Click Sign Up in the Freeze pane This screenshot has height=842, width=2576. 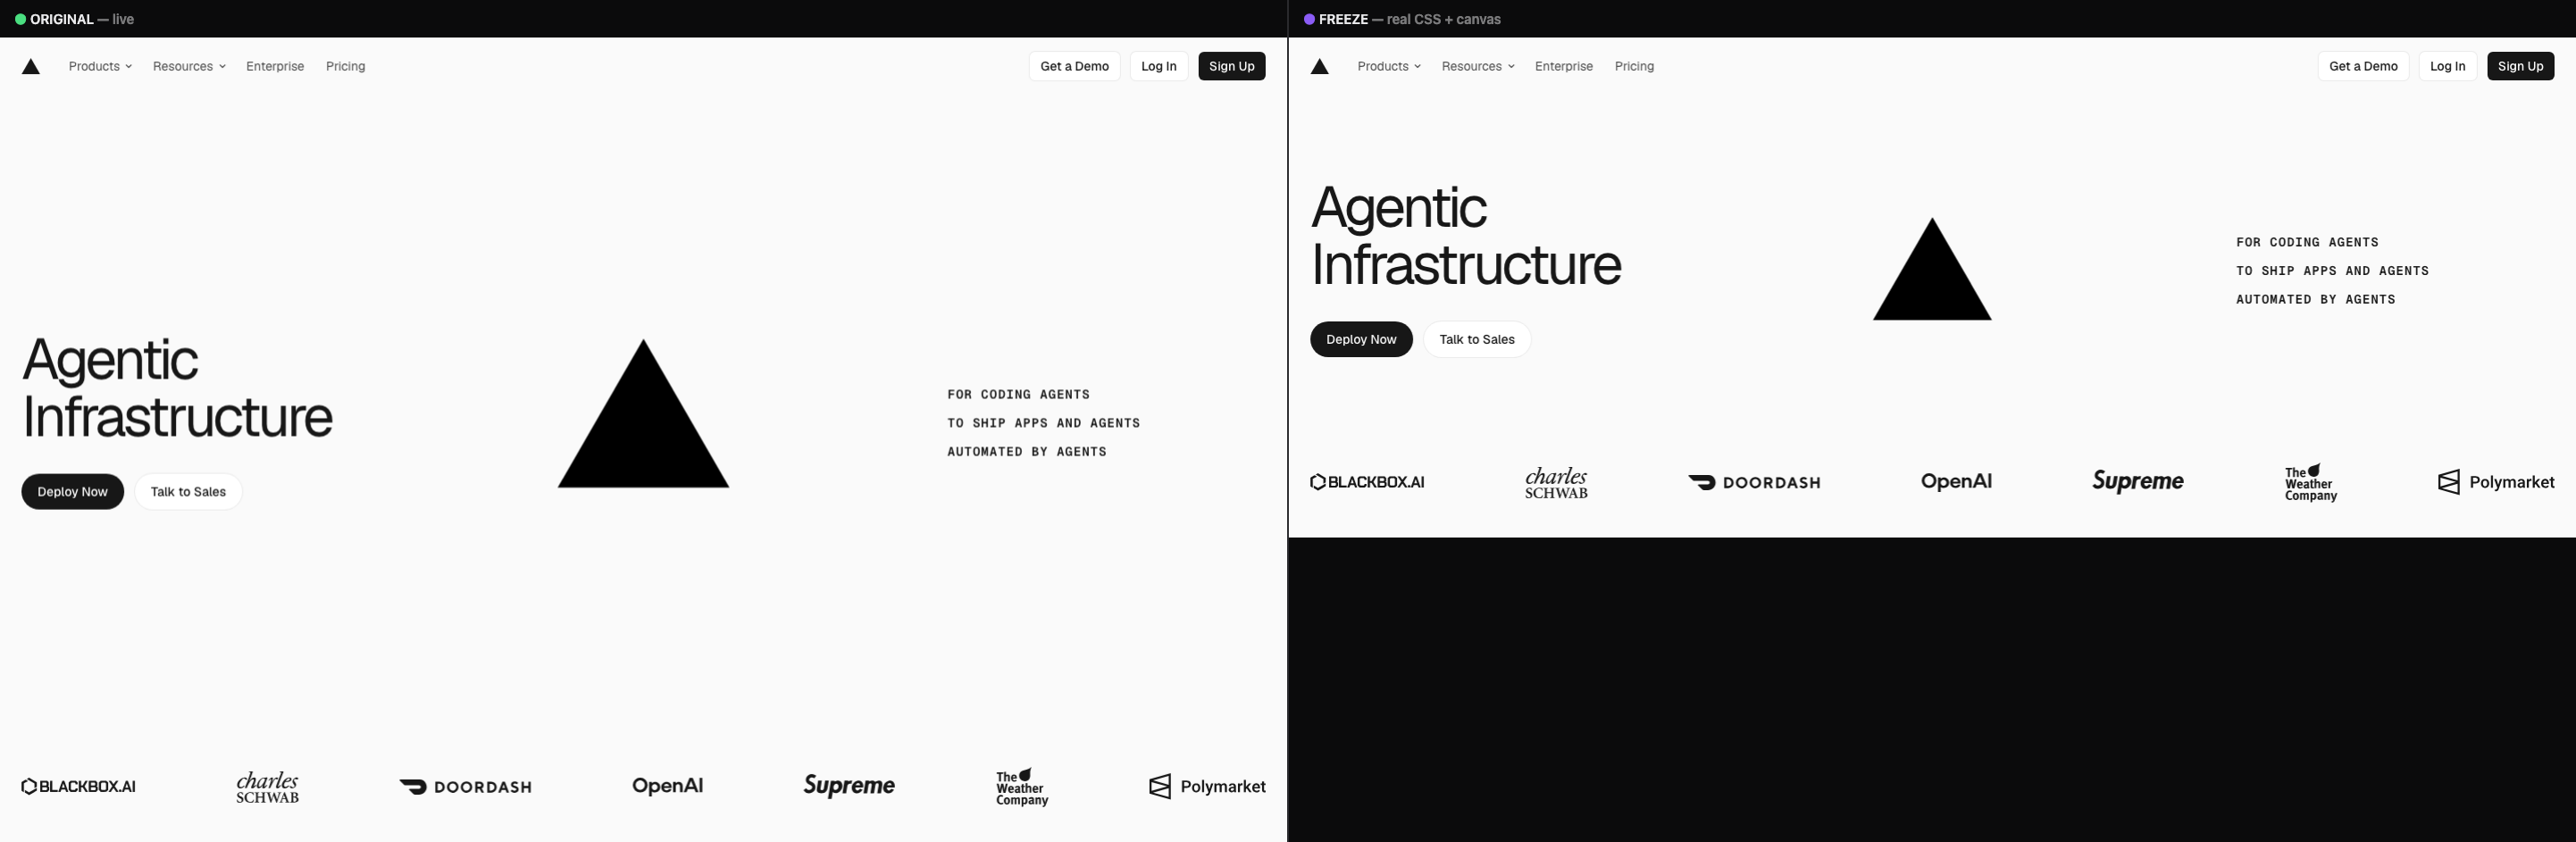(x=2520, y=66)
